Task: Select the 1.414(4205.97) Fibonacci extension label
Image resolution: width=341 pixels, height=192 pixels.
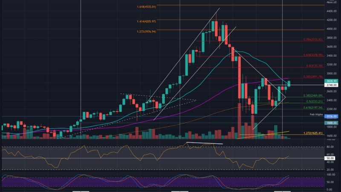Action: (x=146, y=22)
